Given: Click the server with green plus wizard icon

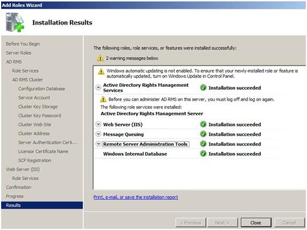Looking at the screenshot, I should point(15,22).
